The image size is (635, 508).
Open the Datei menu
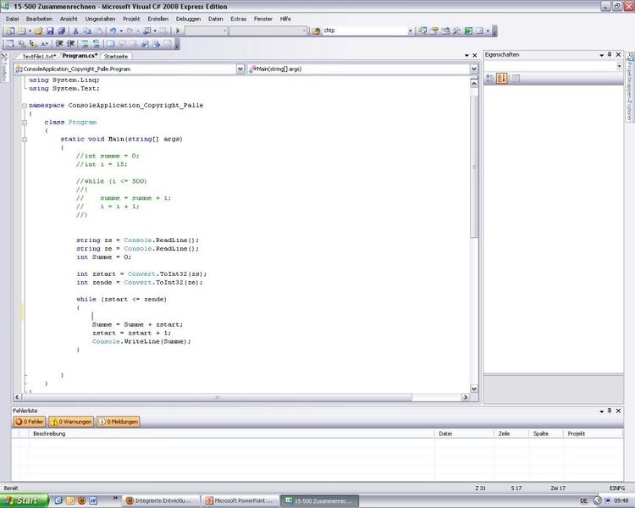point(12,19)
